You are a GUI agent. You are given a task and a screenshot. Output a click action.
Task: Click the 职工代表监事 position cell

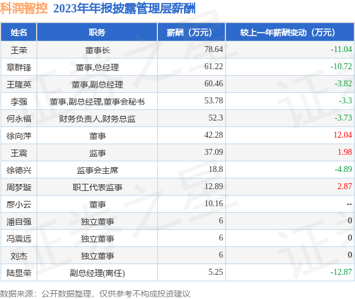tap(98, 187)
